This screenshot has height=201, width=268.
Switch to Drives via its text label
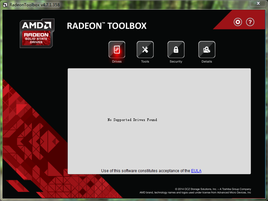tap(117, 62)
